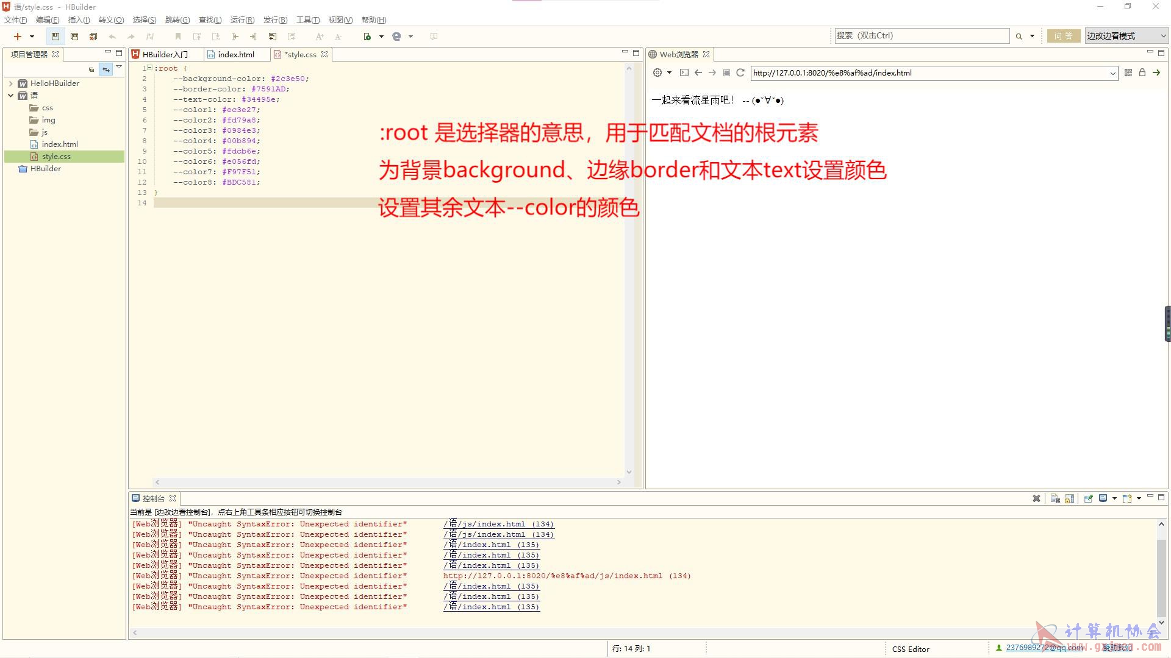Click the Save All icon
The image size is (1171, 658).
point(74,37)
